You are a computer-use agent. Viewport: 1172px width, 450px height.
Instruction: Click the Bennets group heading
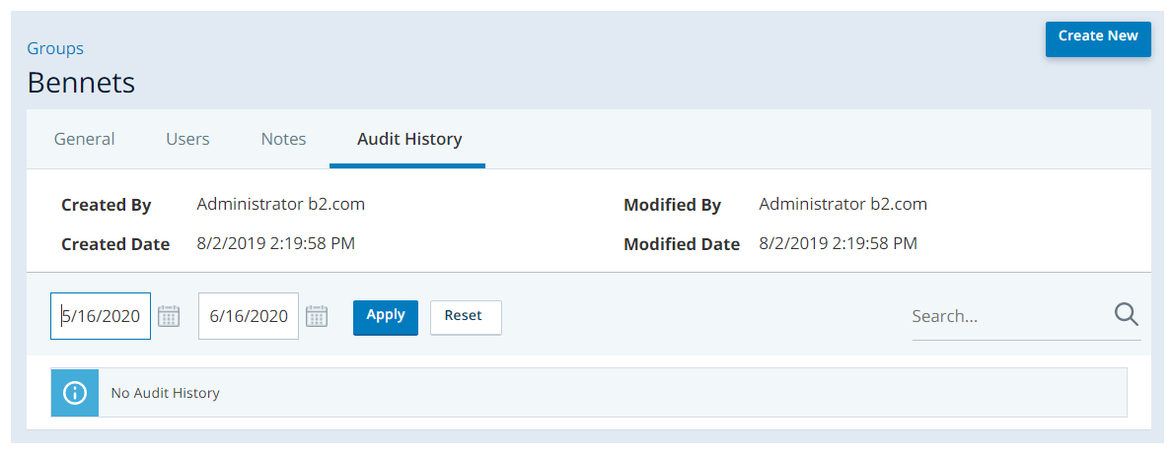pyautogui.click(x=81, y=83)
